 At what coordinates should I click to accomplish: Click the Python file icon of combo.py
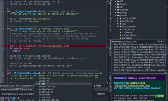click(120, 32)
